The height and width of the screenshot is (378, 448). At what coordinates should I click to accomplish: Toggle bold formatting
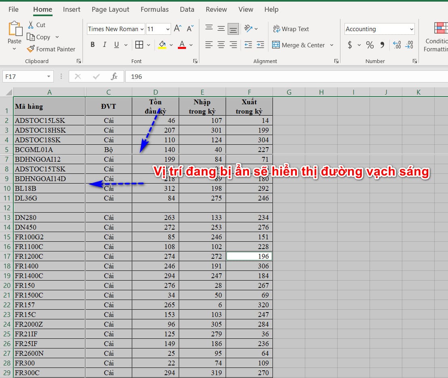pyautogui.click(x=93, y=45)
